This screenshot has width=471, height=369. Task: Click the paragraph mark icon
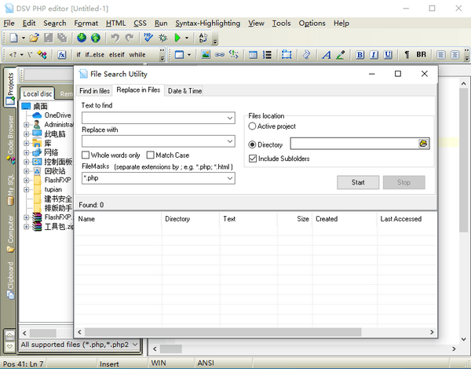click(407, 55)
